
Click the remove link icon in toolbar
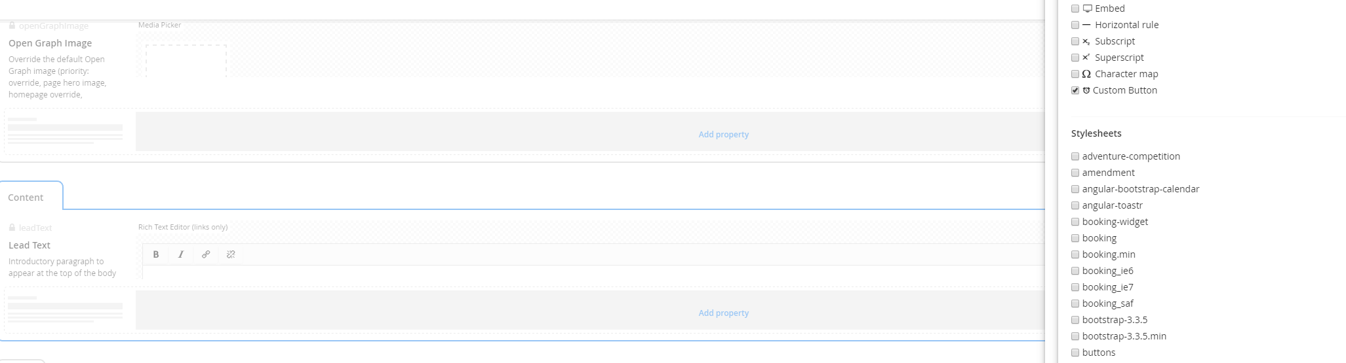(x=231, y=254)
